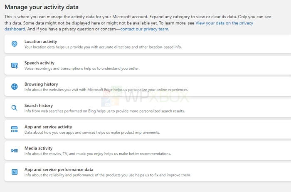Expand the Search history category
The height and width of the screenshot is (192, 291).
coord(148,108)
